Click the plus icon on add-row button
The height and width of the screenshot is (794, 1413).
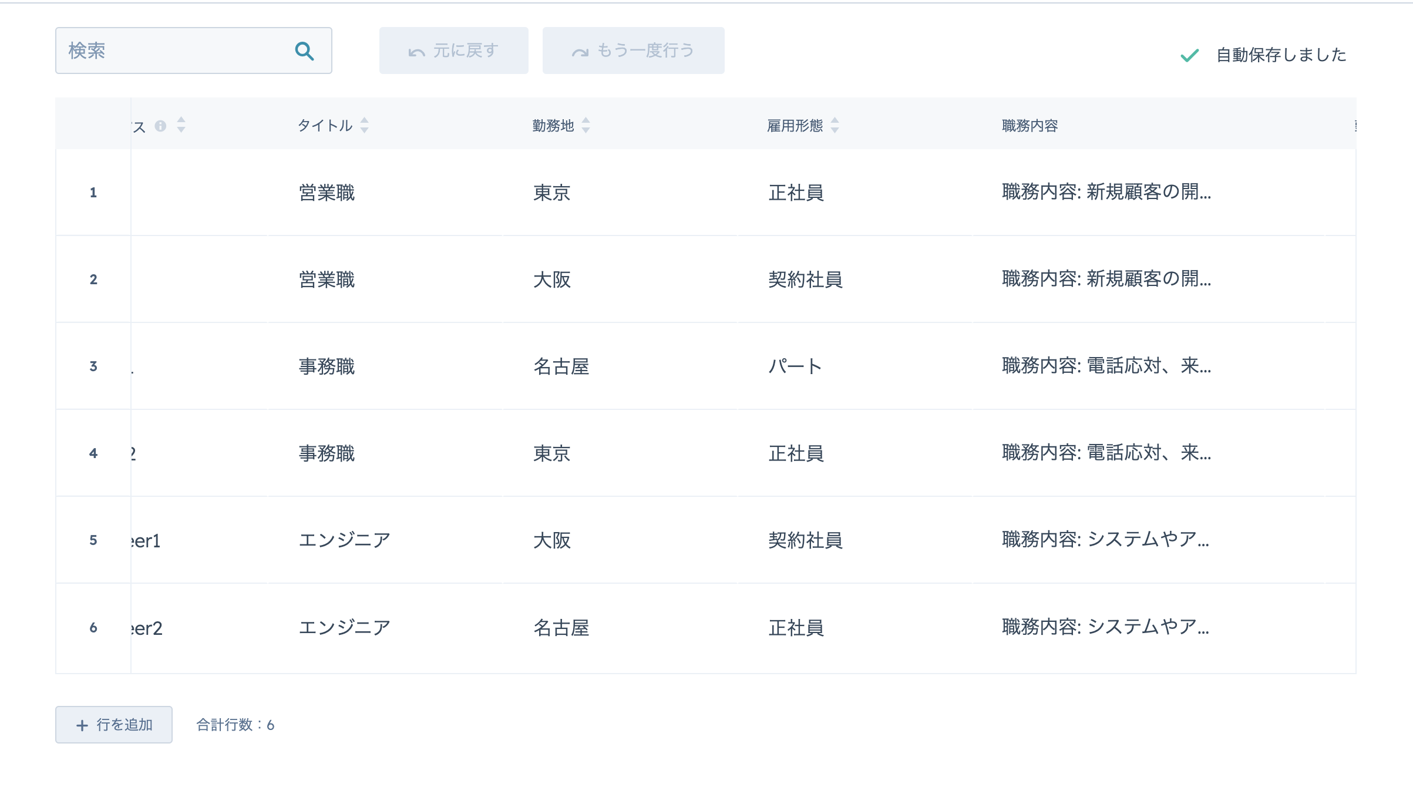click(x=82, y=725)
